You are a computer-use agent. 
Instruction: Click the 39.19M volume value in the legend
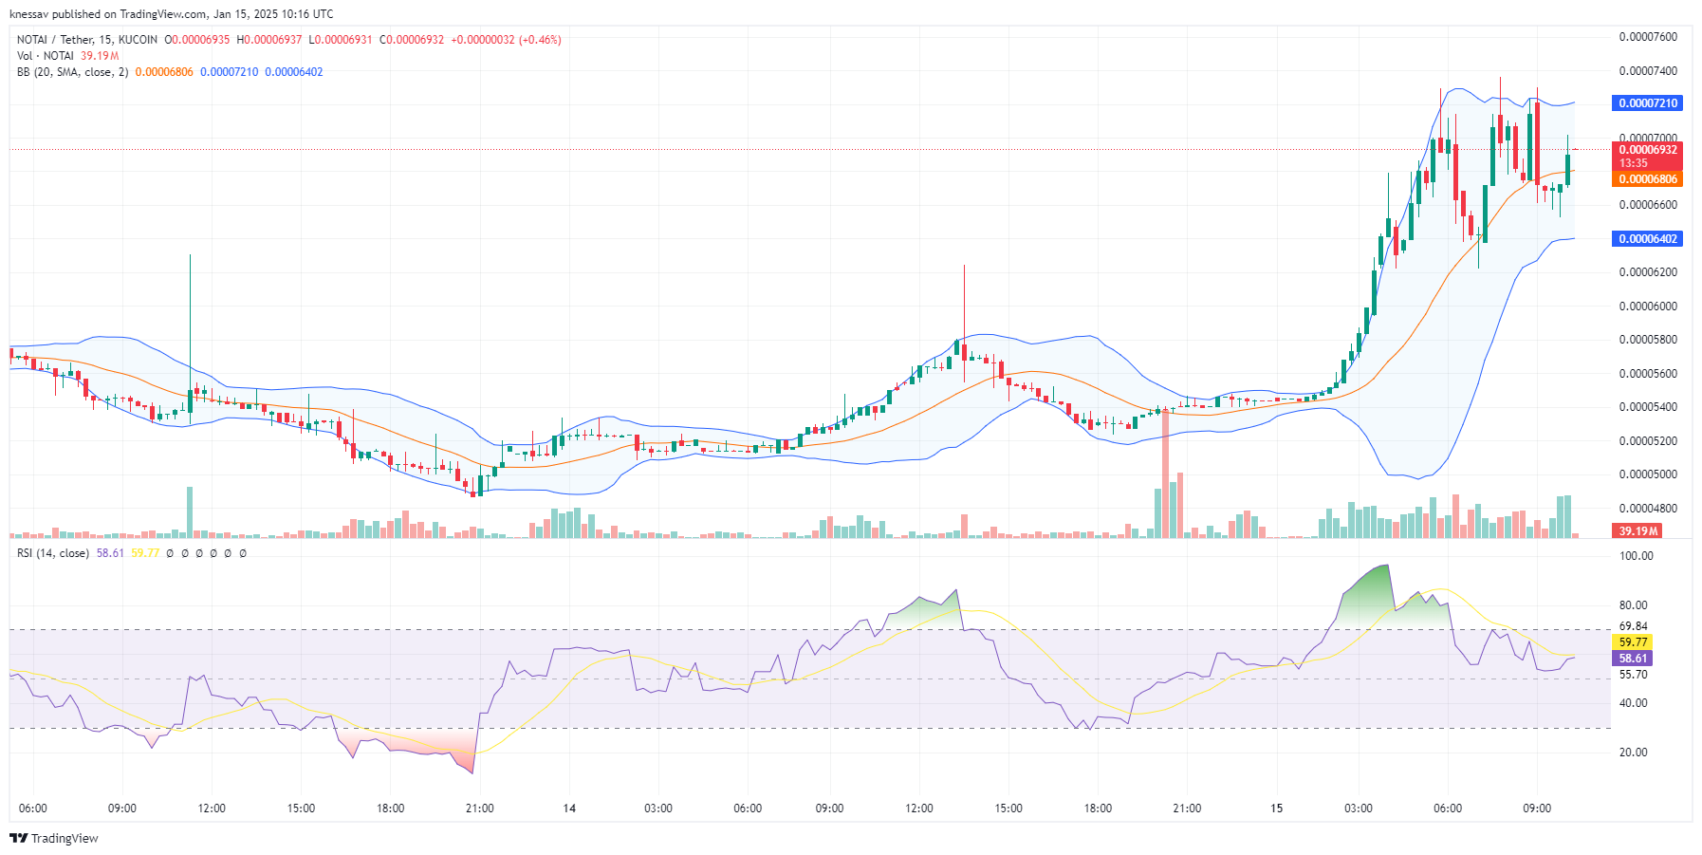pyautogui.click(x=100, y=56)
